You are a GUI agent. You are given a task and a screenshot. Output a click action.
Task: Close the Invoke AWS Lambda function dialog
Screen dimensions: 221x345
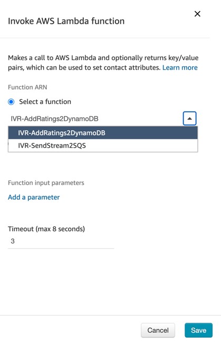coord(197,14)
